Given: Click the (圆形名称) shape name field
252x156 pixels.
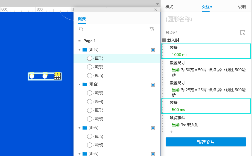Looking at the screenshot, I should (x=206, y=19).
